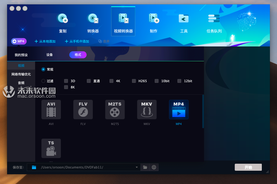This screenshot has height=184, width=277.
Task: Select the 视频转换器 module
Action: coord(123,21)
